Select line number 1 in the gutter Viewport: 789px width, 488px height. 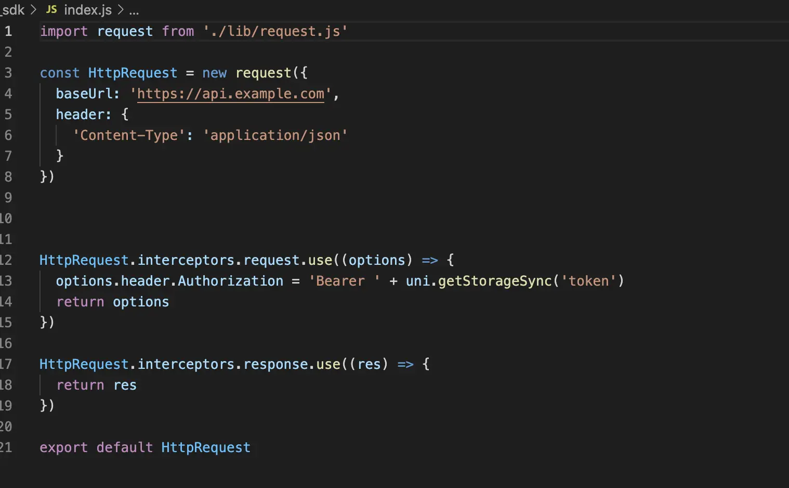coord(8,31)
